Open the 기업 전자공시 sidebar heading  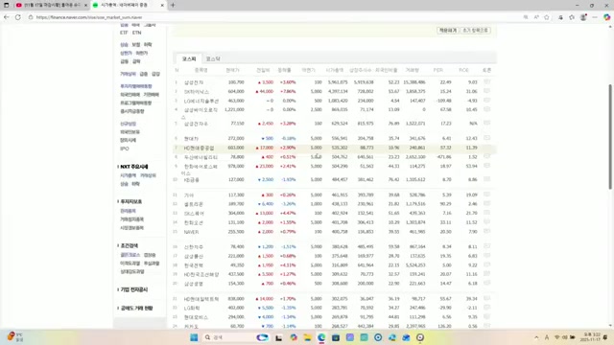(x=134, y=289)
